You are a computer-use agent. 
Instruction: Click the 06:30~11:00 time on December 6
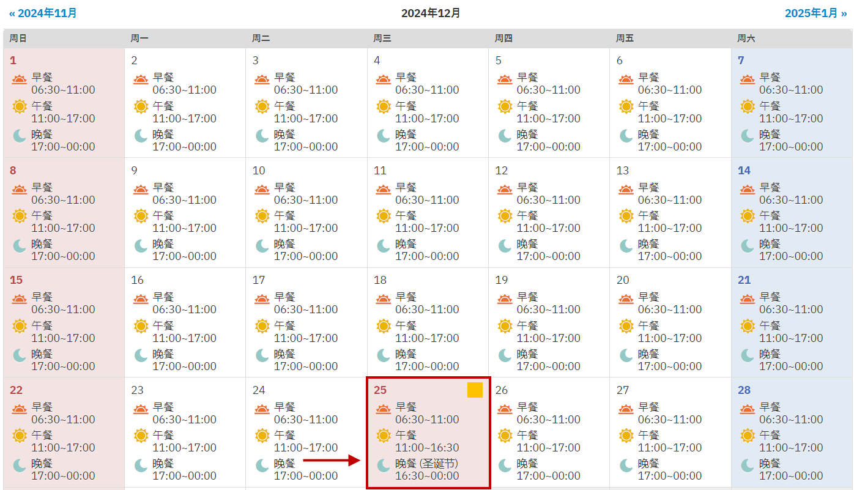pyautogui.click(x=670, y=90)
